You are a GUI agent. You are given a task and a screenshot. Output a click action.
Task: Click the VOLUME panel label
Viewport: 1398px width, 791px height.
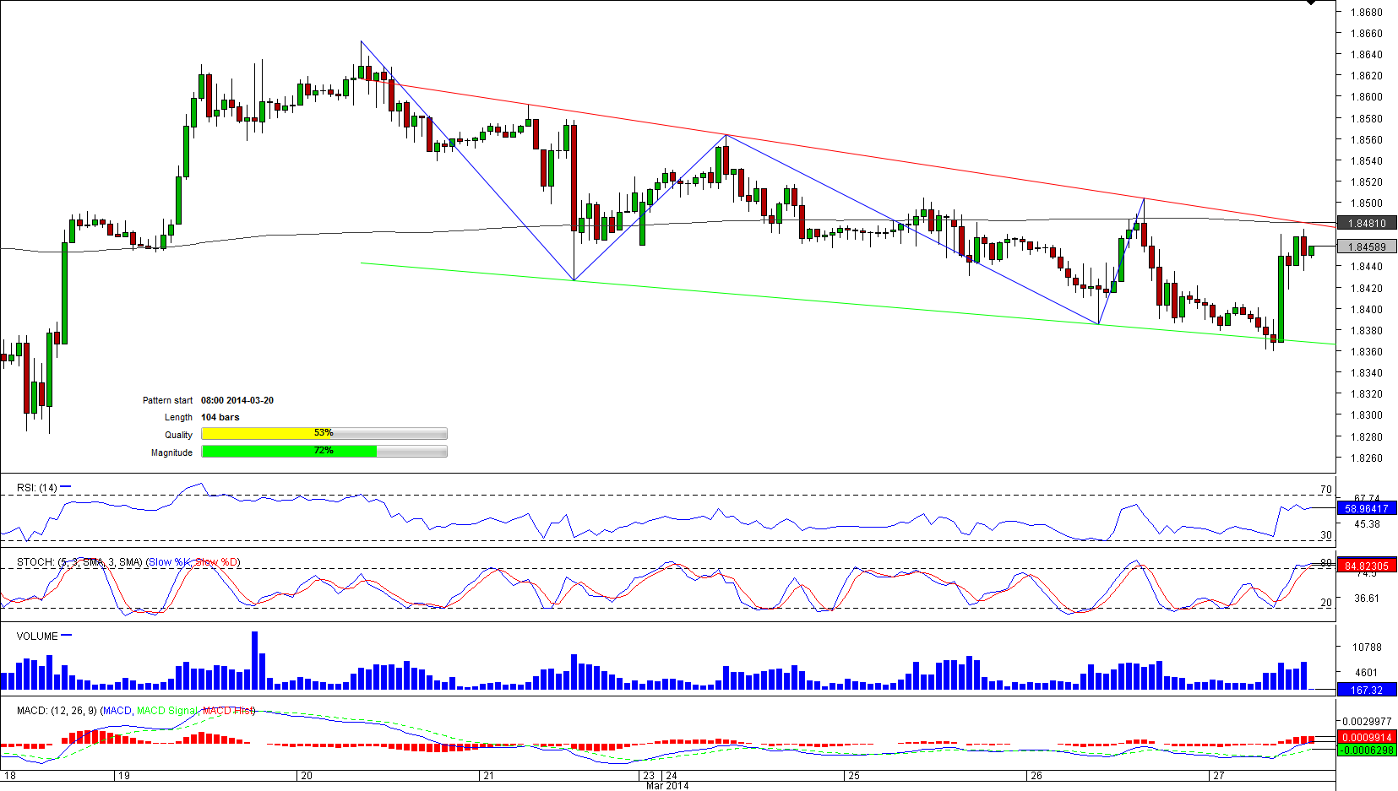pos(37,637)
